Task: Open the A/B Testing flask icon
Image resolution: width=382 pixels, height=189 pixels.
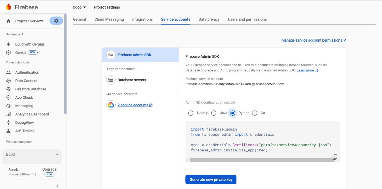Action: pos(9,131)
